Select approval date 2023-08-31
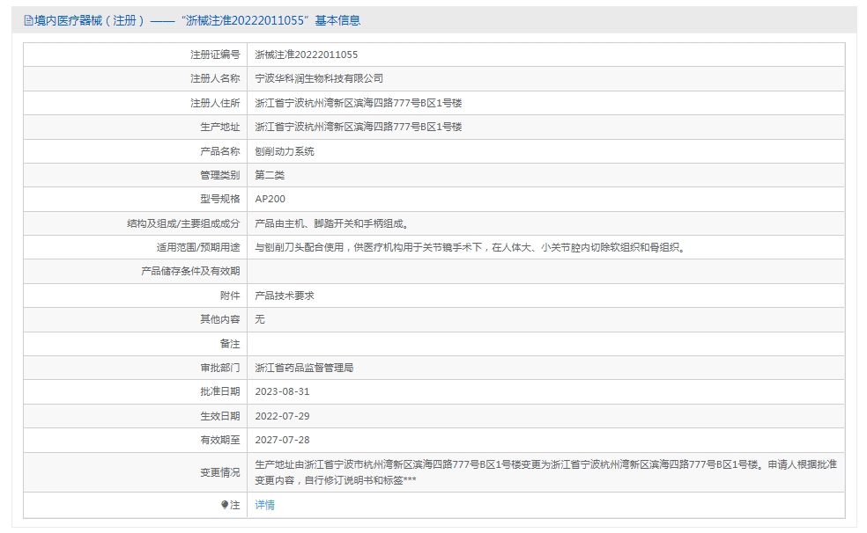The image size is (867, 533). point(282,391)
